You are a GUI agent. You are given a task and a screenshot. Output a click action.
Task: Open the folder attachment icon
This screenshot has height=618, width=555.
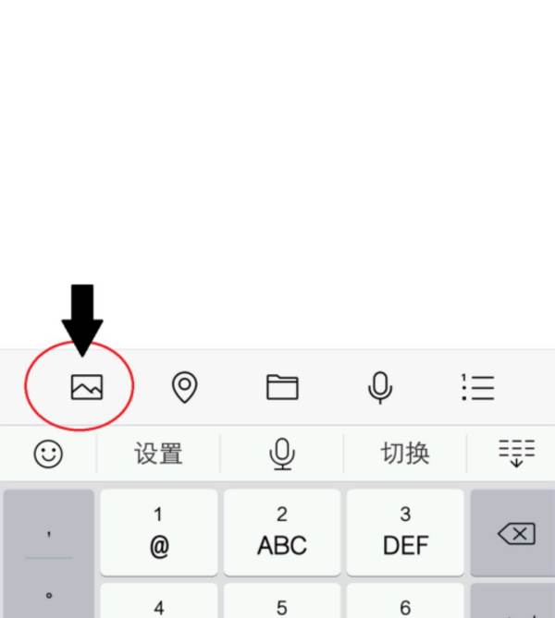[282, 387]
